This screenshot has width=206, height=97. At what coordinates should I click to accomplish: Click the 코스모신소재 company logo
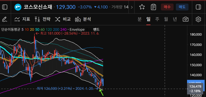pyautogui.click(x=18, y=7)
